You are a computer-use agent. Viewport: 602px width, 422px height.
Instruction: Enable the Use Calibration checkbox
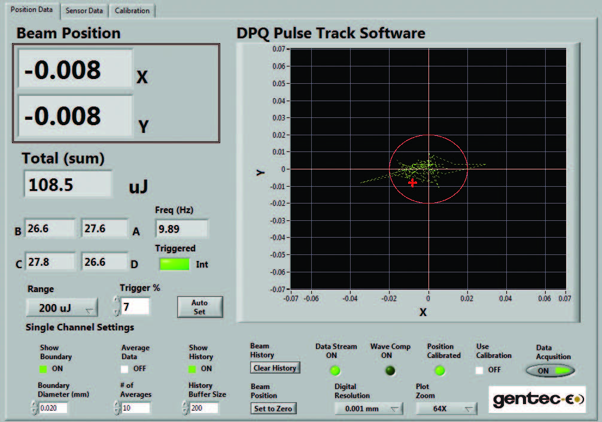480,370
